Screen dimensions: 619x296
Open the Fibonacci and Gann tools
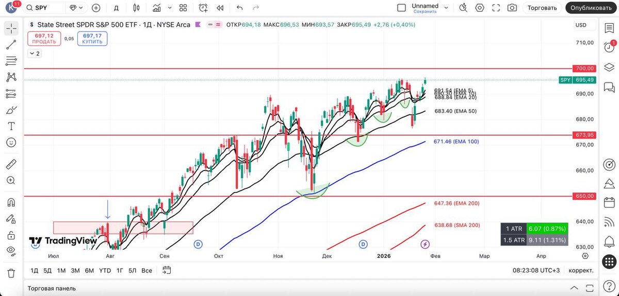pos(11,61)
